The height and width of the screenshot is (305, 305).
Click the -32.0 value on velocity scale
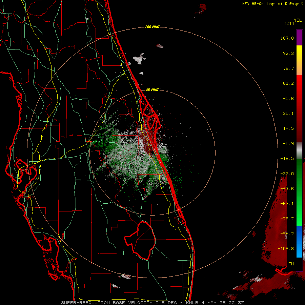coord(287,174)
